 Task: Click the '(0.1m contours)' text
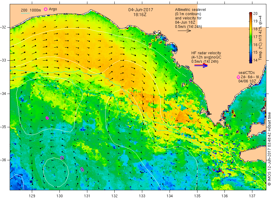[188, 14]
